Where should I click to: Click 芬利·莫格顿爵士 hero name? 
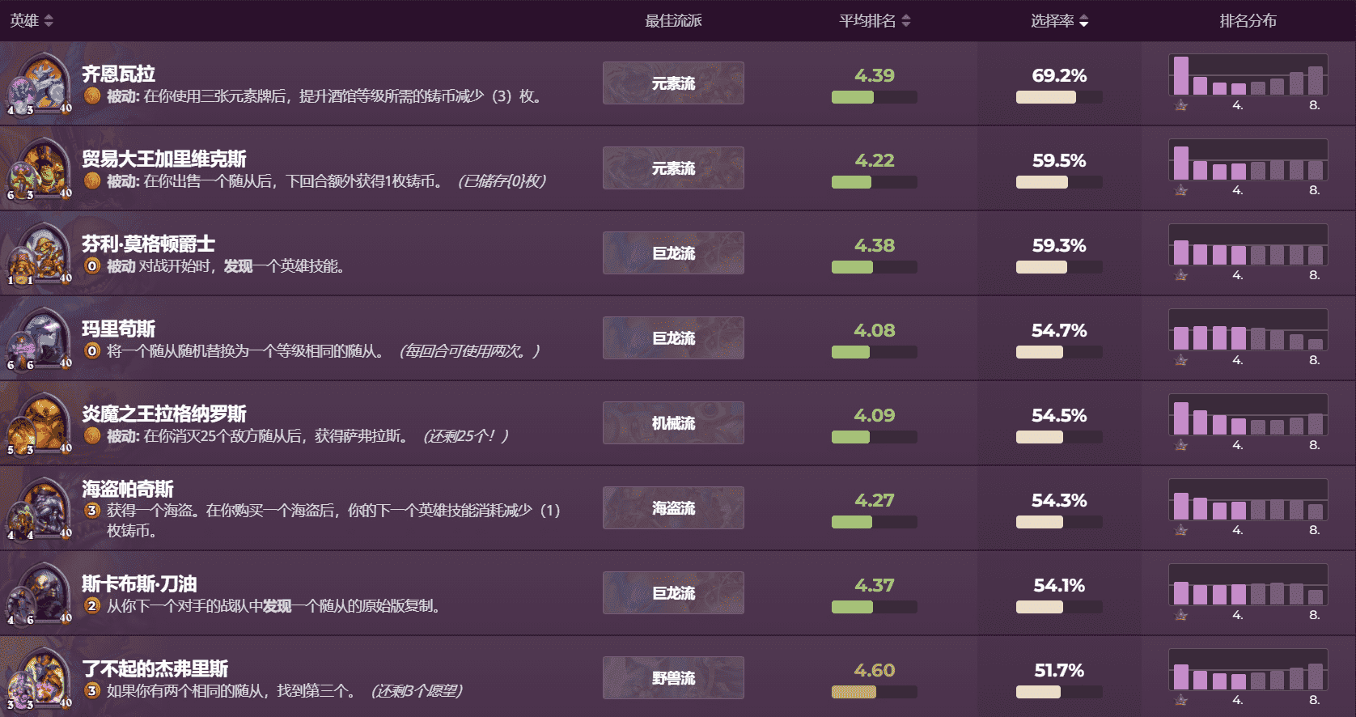click(148, 244)
